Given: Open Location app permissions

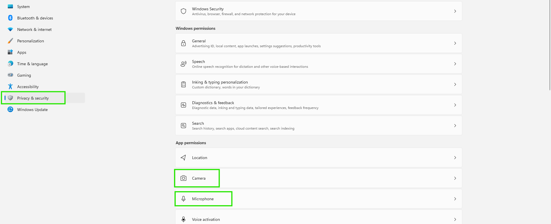Looking at the screenshot, I should click(318, 158).
